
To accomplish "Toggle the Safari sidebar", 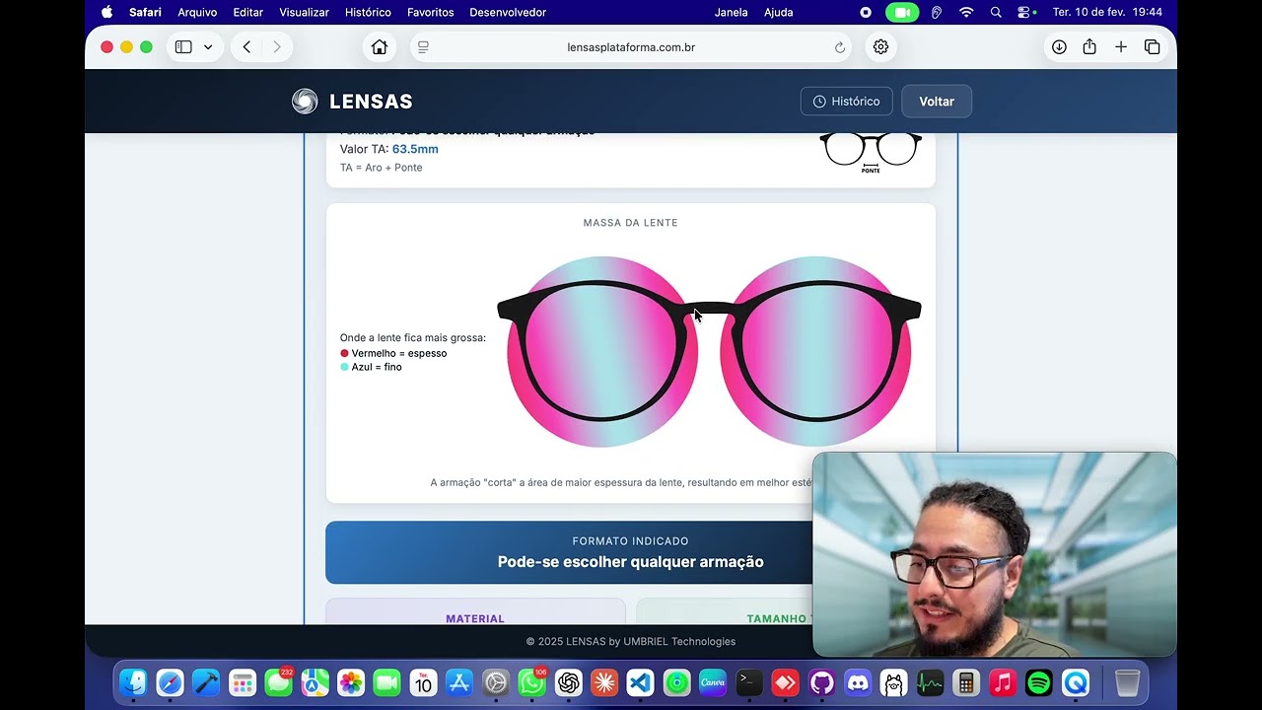I will click(183, 47).
